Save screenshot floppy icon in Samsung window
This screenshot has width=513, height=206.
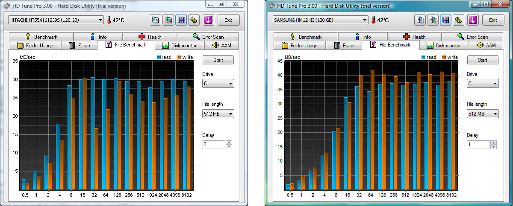coord(445,20)
